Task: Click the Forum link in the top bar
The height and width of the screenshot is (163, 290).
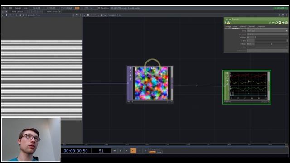Action: (52, 8)
